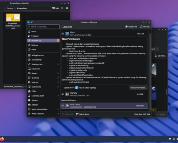Open the Accessibility category
The height and width of the screenshot is (143, 178).
pyautogui.click(x=43, y=60)
